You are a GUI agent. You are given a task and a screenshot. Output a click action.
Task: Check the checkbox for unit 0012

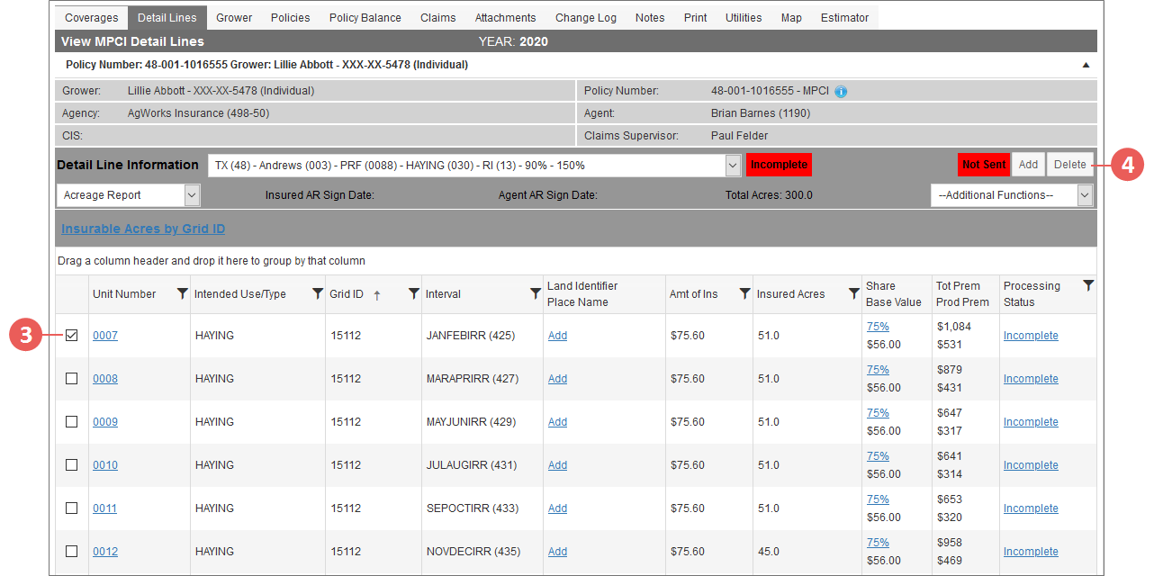[x=72, y=552]
